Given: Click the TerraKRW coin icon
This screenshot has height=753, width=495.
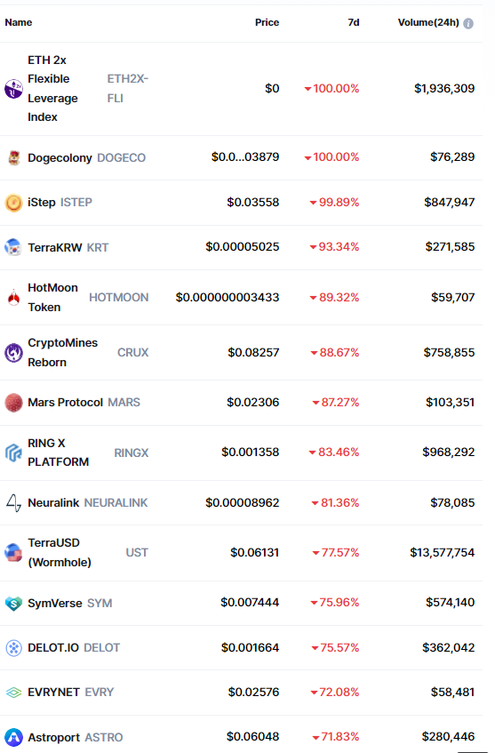Looking at the screenshot, I should [x=13, y=247].
